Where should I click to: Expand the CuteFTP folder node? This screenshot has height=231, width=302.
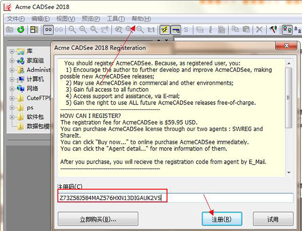tap(12, 98)
